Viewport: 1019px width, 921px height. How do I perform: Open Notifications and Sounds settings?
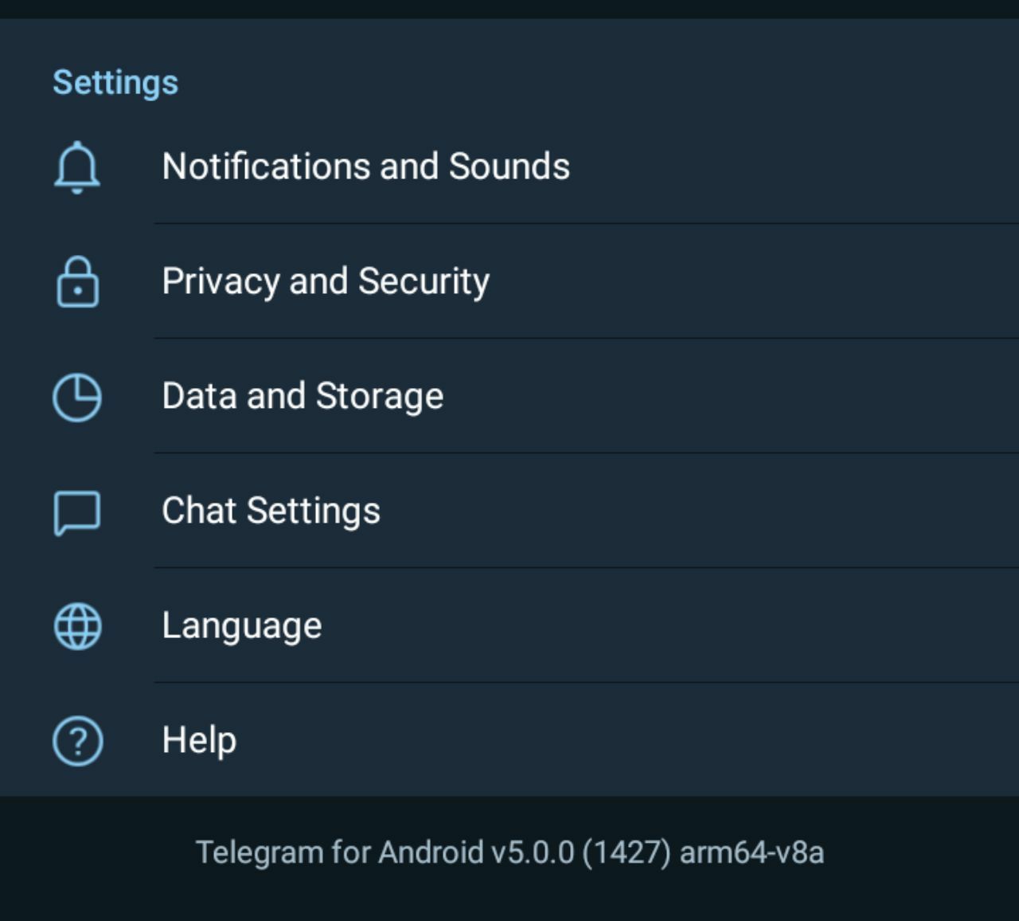tap(365, 167)
